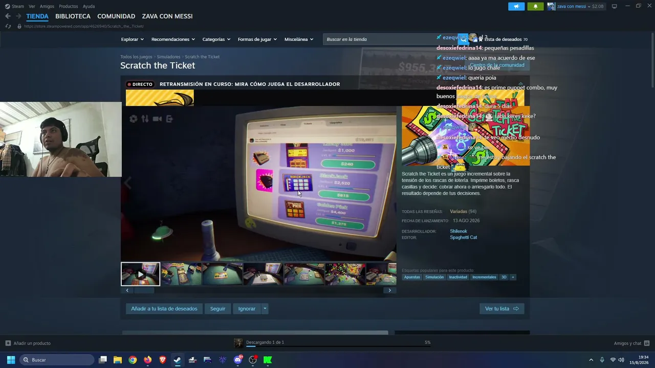Click the Steam back navigation arrow
This screenshot has height=368, width=655.
click(8, 16)
